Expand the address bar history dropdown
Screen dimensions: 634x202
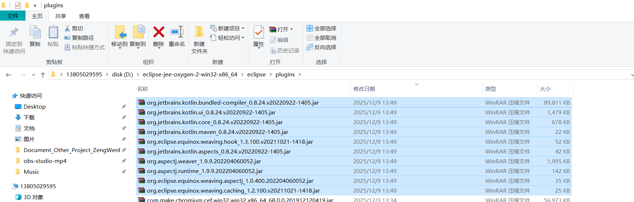[632, 75]
